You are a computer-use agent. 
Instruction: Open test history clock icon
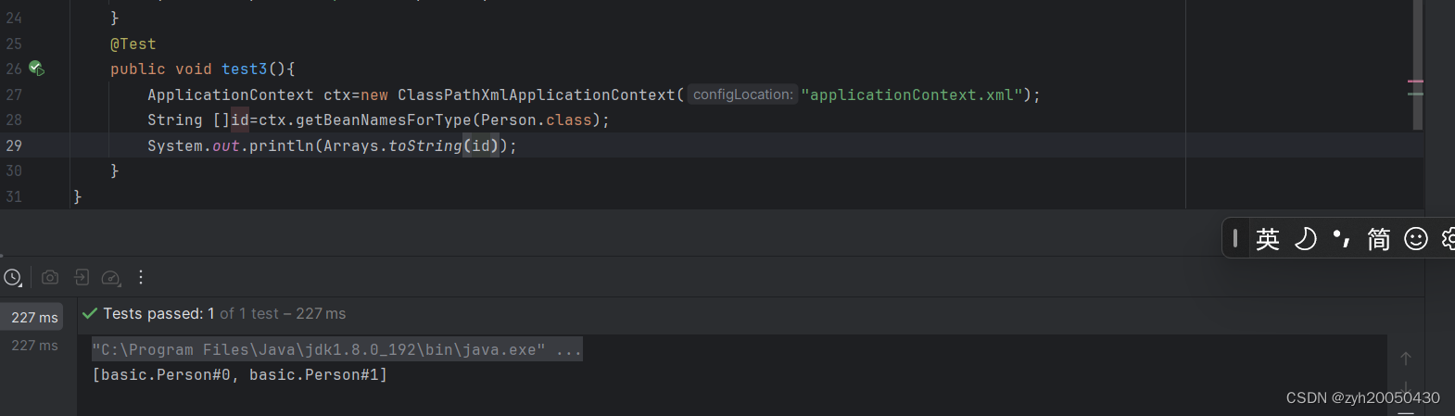pyautogui.click(x=13, y=277)
